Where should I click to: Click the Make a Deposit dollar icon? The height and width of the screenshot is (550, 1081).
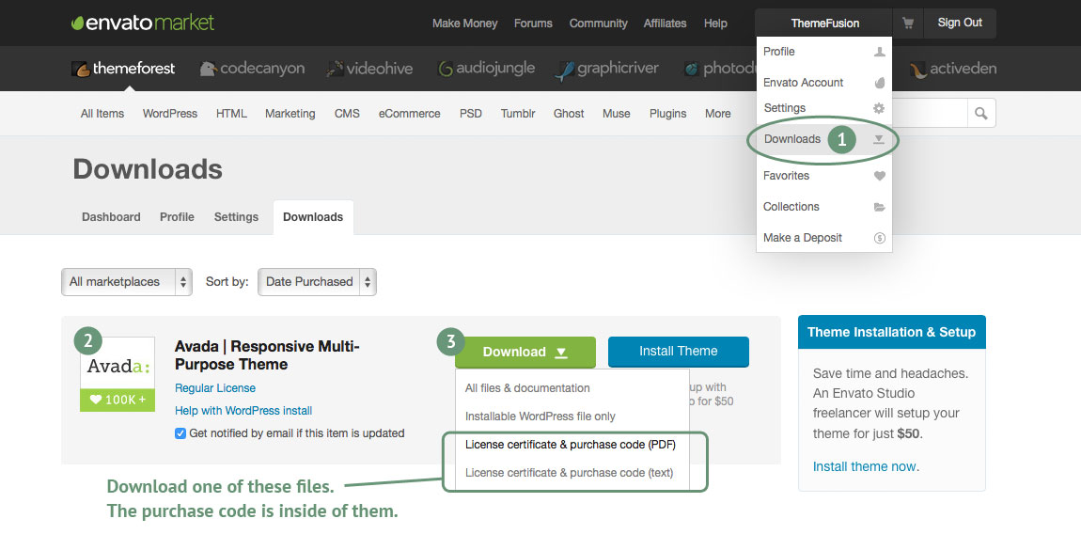tap(879, 238)
